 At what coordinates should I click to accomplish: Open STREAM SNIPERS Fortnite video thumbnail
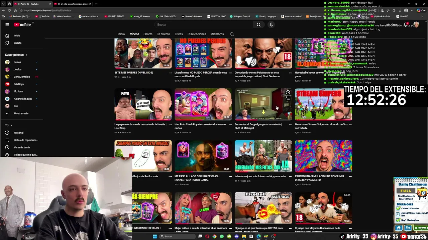pos(323,104)
